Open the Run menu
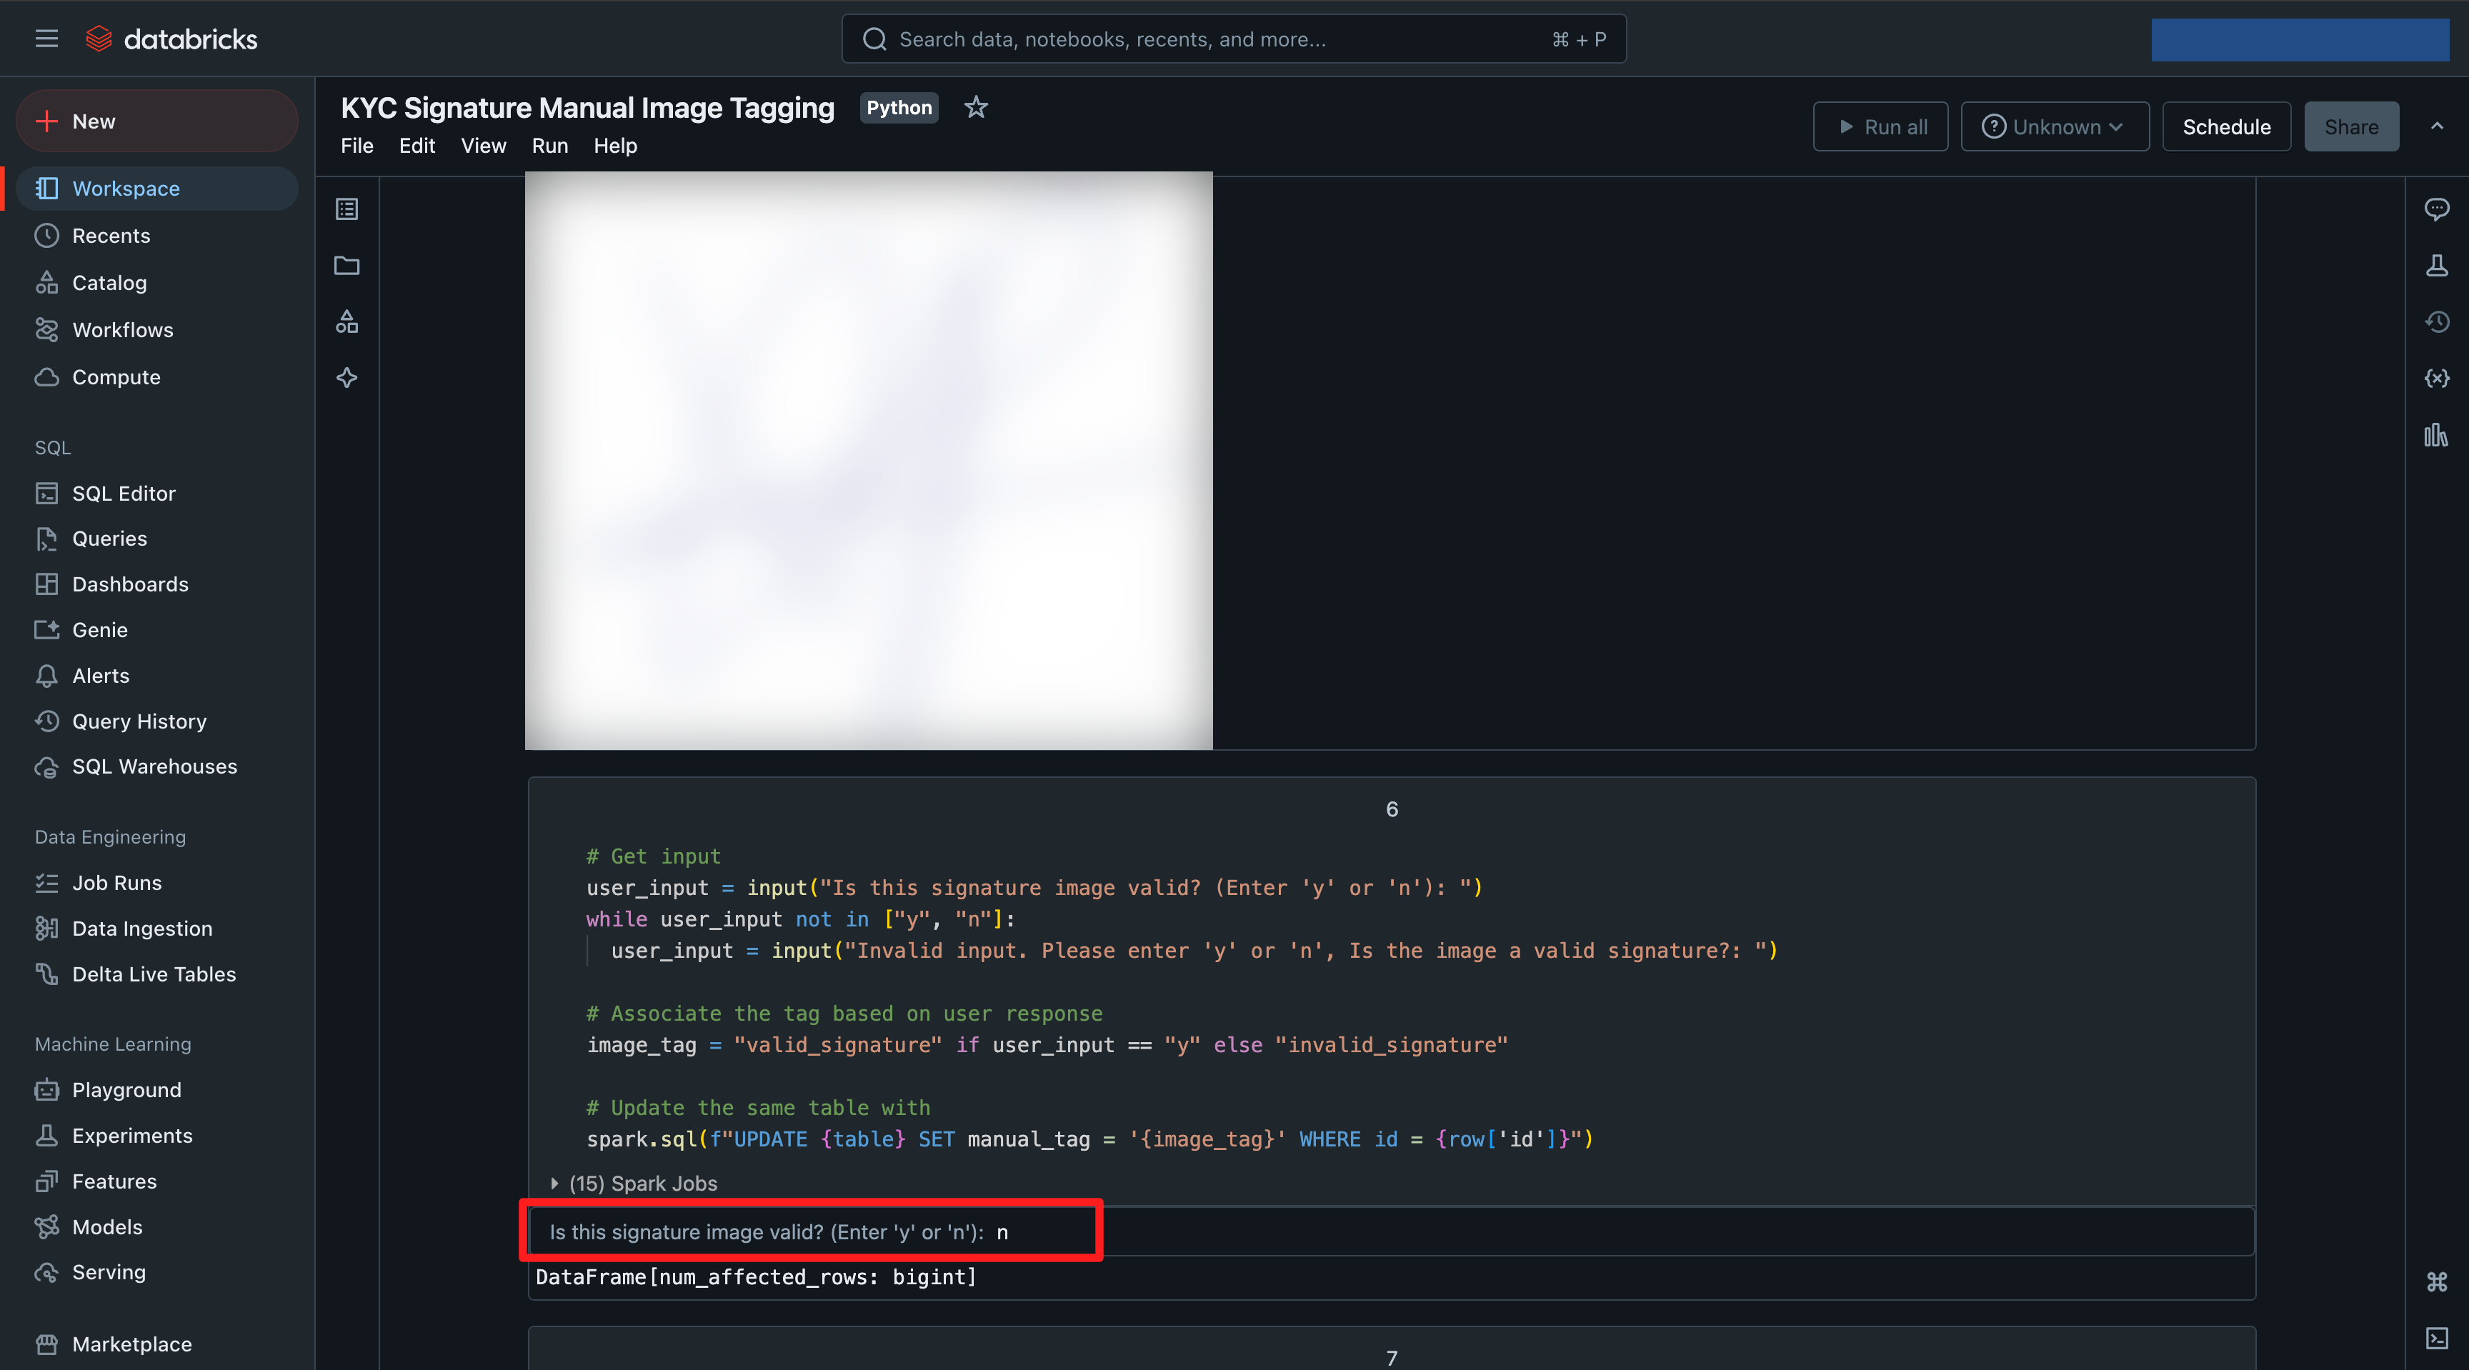2469x1370 pixels. (x=549, y=146)
